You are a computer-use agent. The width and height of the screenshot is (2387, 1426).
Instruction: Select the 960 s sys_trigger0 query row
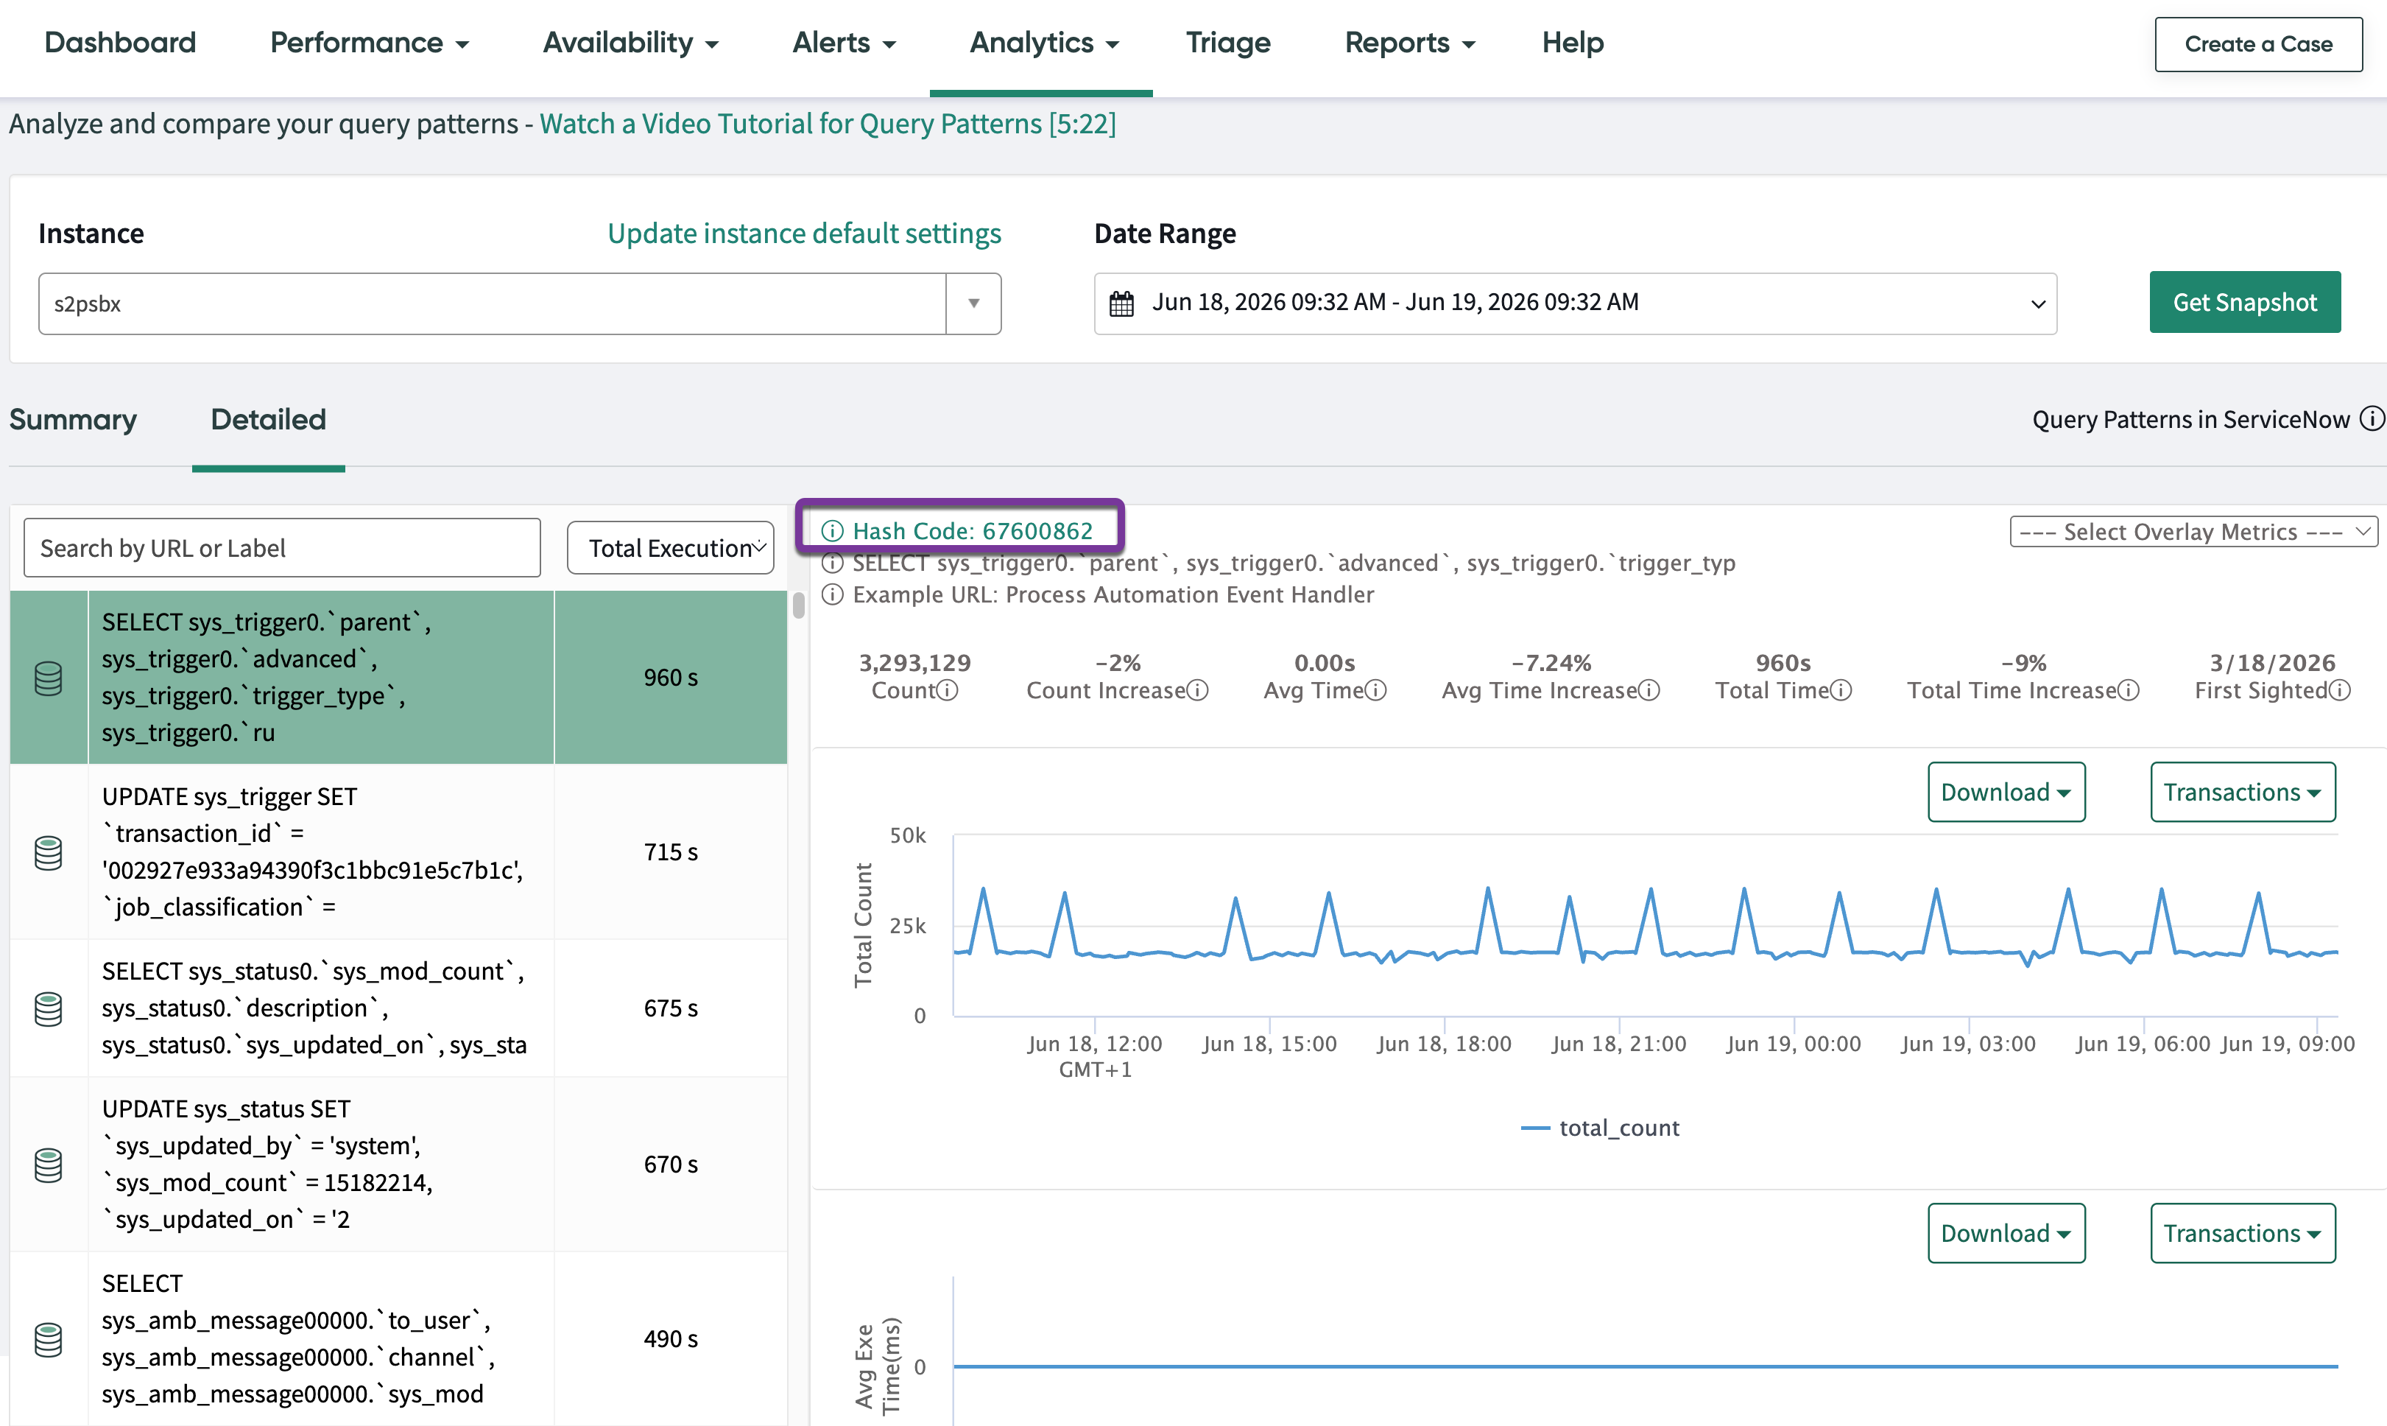tap(398, 678)
